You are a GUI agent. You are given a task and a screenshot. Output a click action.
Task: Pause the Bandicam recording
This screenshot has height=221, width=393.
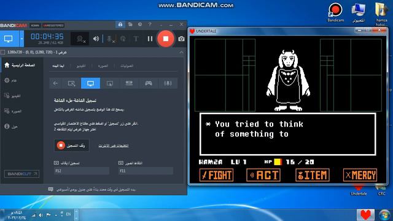[x=150, y=39]
